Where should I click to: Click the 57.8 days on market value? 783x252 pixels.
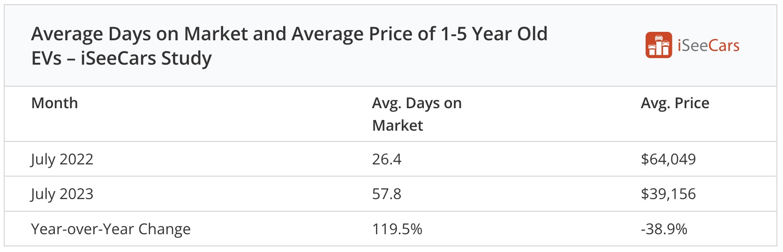[x=386, y=194]
